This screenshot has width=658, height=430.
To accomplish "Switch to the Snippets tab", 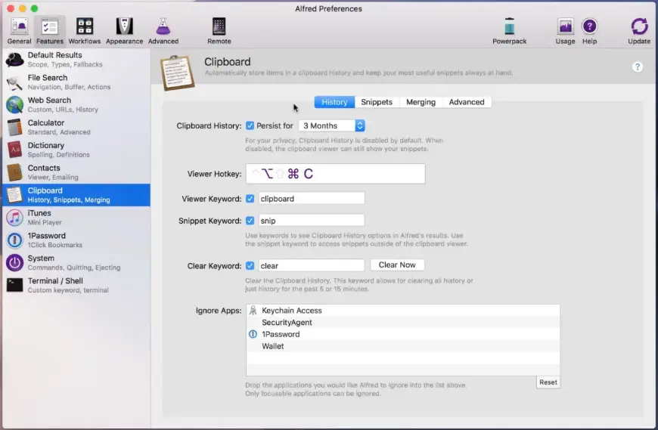I will 377,102.
